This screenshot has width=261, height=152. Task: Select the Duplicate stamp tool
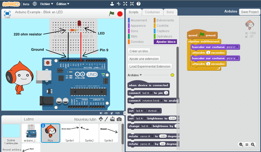pos(112,4)
